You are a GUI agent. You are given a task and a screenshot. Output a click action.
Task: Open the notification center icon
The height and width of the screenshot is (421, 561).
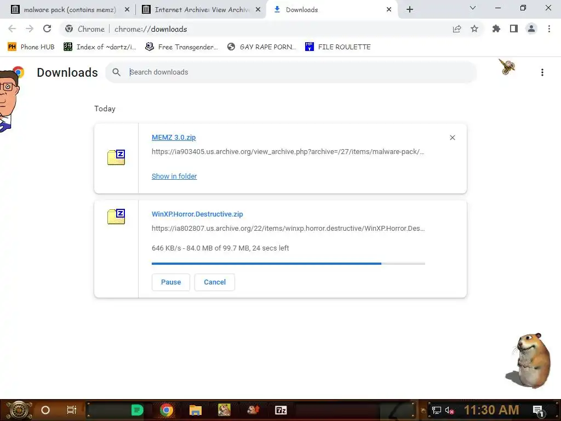click(x=538, y=411)
